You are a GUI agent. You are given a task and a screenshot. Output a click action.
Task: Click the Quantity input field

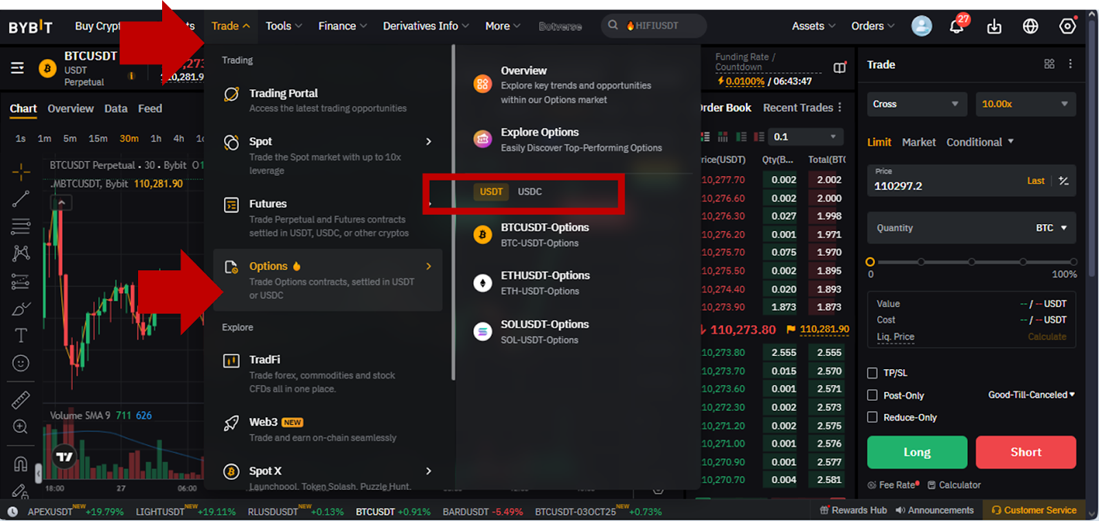tap(971, 228)
